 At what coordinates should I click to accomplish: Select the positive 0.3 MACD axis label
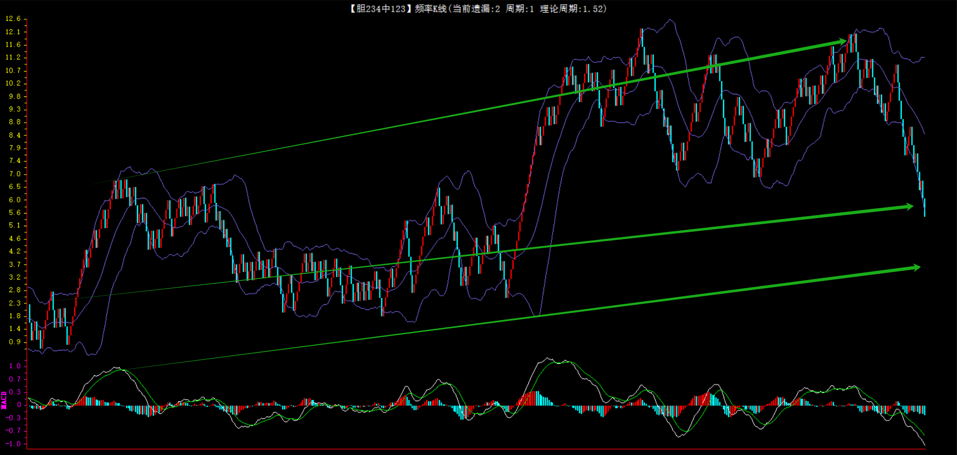[x=15, y=392]
